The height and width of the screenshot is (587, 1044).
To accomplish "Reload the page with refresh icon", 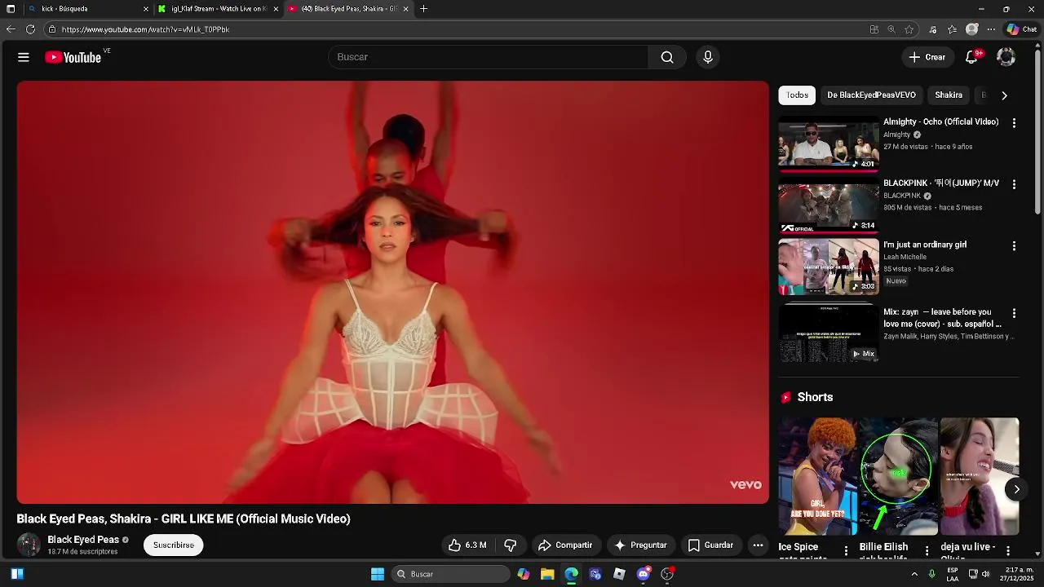I will point(30,29).
